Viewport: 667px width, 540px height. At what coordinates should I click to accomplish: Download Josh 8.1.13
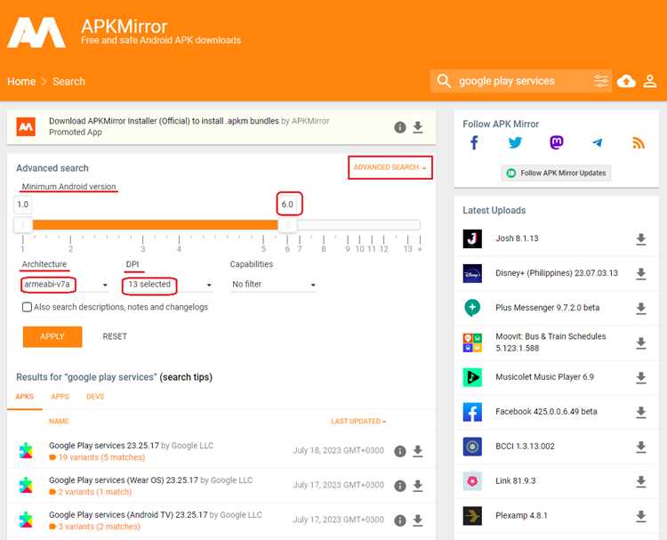pyautogui.click(x=641, y=239)
